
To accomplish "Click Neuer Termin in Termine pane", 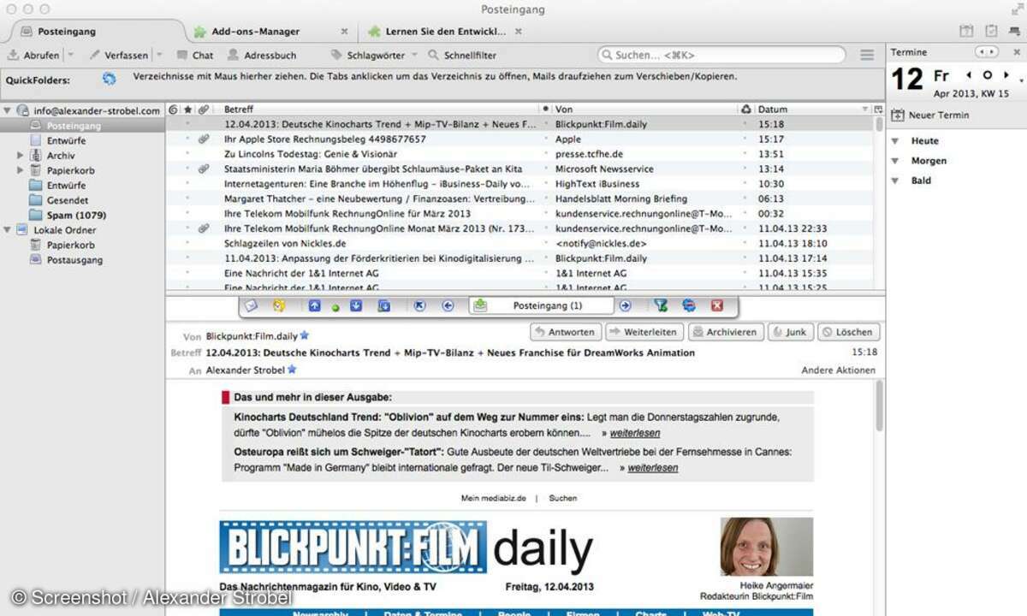I will point(930,115).
